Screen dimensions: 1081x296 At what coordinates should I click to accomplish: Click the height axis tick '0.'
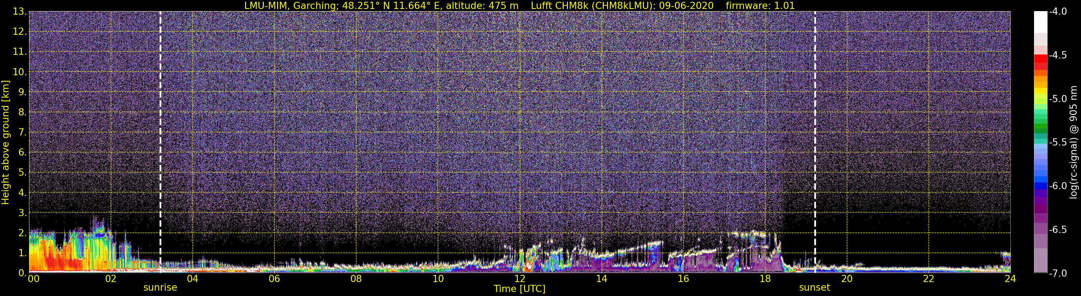22,273
